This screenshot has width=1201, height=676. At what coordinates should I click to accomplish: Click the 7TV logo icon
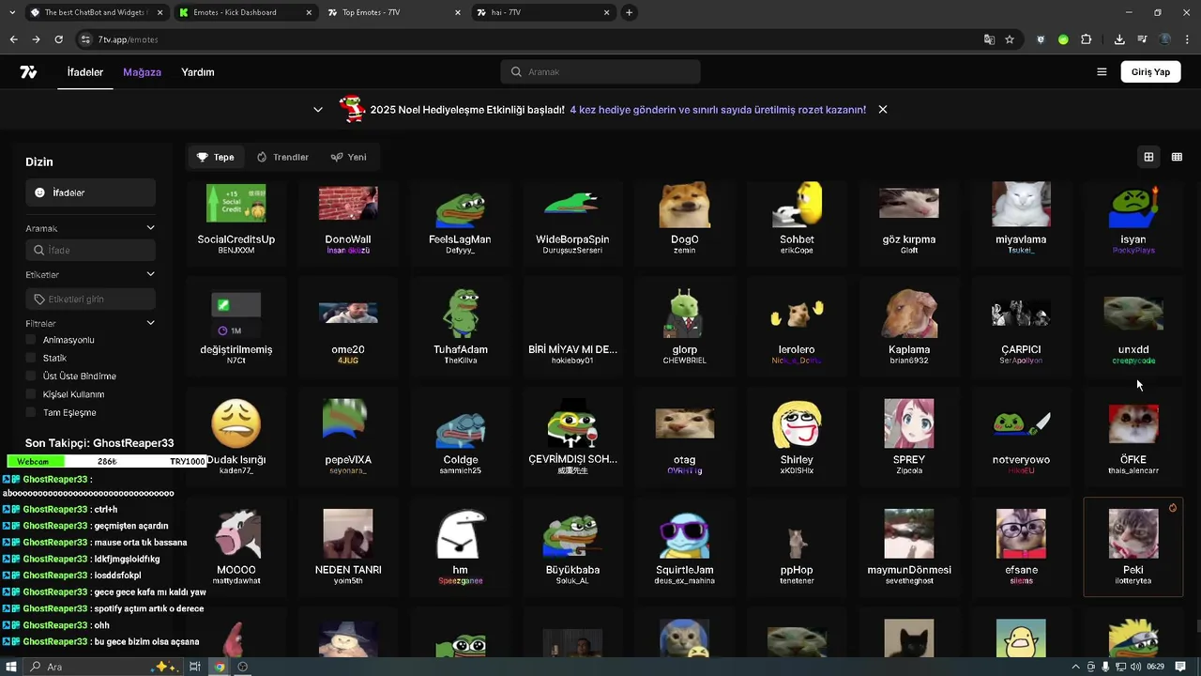click(x=28, y=72)
